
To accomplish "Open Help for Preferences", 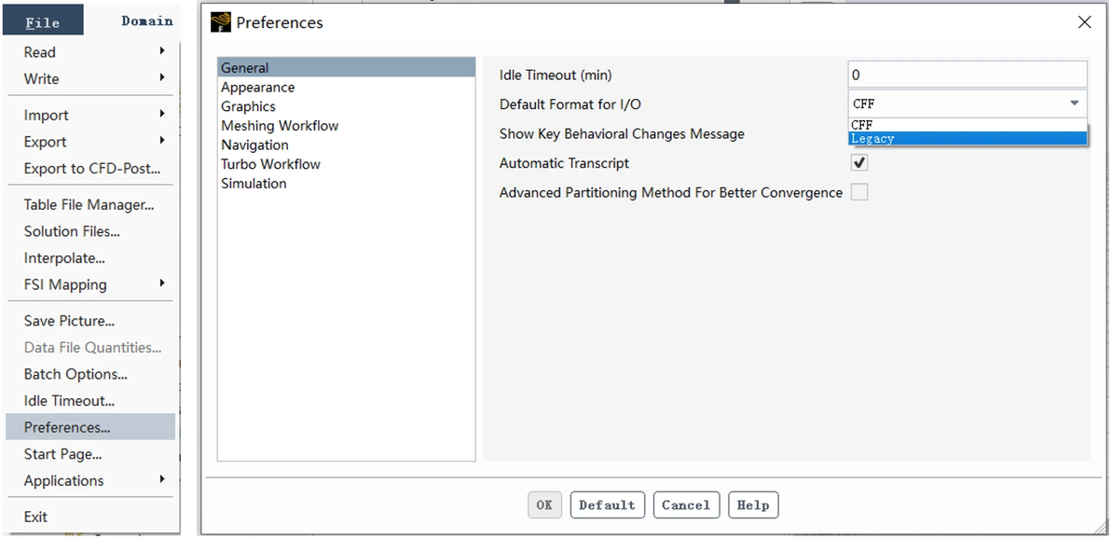I will pyautogui.click(x=753, y=505).
